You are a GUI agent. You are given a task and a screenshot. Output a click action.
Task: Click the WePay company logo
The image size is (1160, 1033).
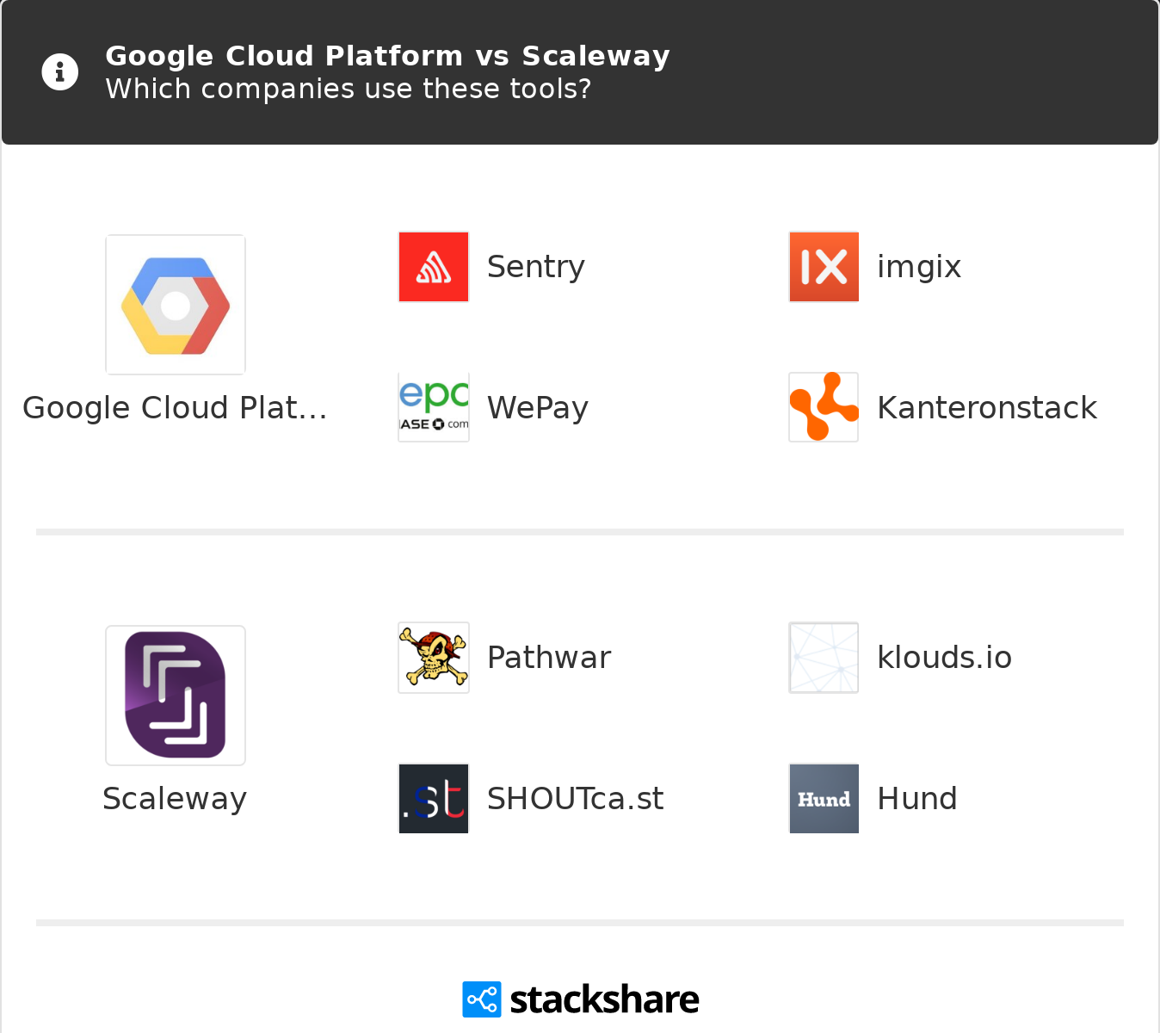pos(434,407)
